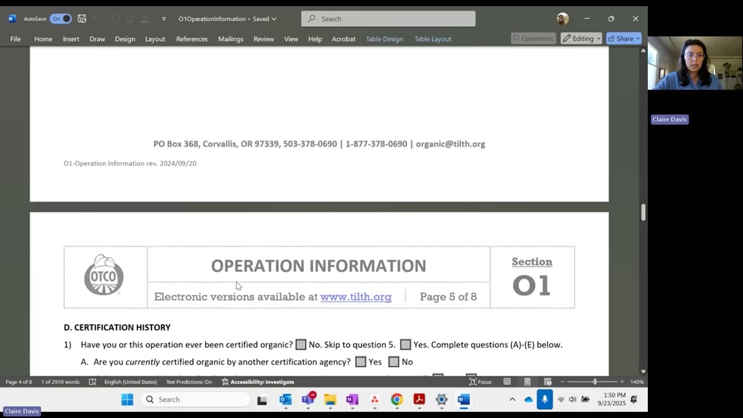Open Windows Start menu
This screenshot has height=418, width=743.
pyautogui.click(x=127, y=399)
